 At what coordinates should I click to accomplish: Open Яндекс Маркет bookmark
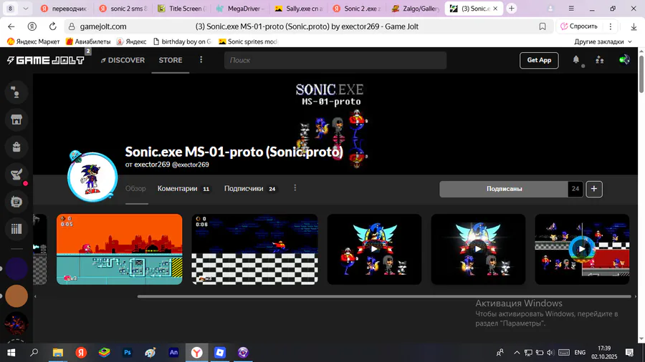click(33, 41)
